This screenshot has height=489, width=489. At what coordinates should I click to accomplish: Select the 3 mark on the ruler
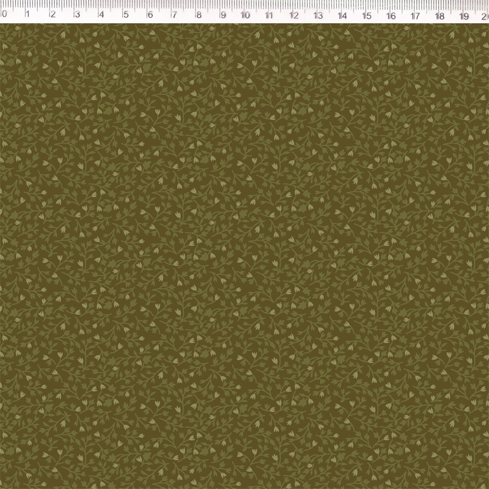pyautogui.click(x=76, y=13)
